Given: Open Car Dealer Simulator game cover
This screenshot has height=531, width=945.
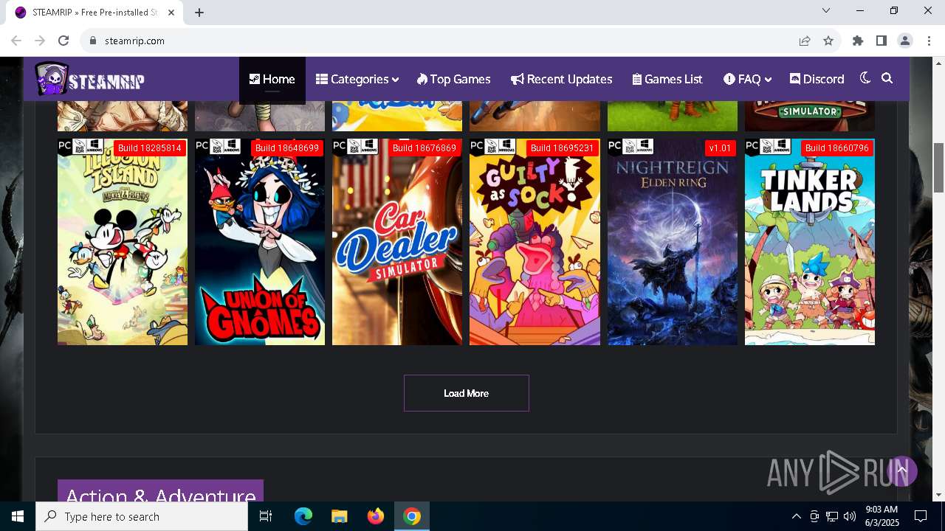Looking at the screenshot, I should [x=397, y=242].
